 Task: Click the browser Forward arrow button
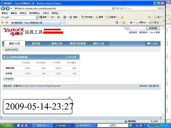click(x=8, y=8)
